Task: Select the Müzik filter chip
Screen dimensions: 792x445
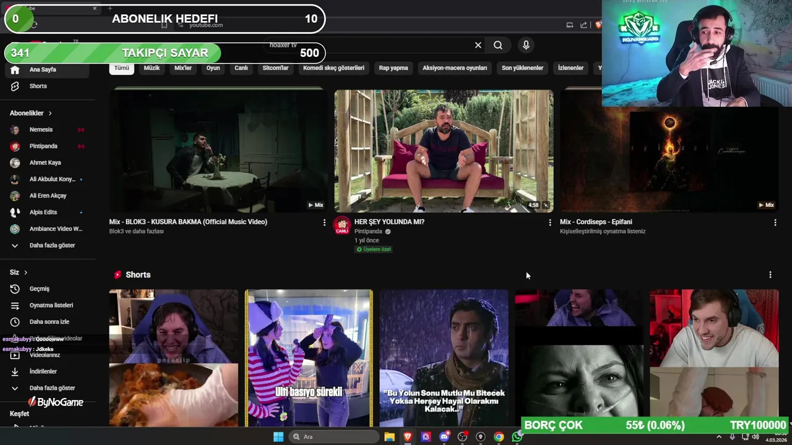Action: [152, 68]
